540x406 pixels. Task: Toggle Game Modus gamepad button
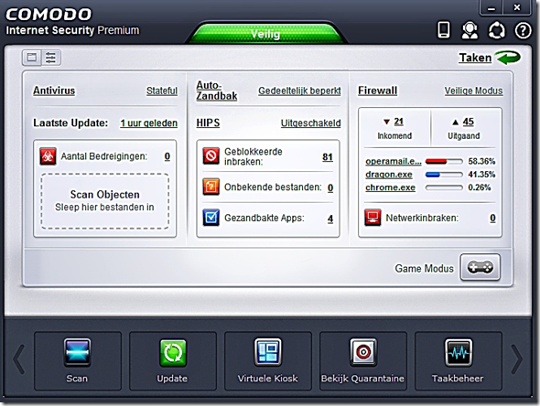pyautogui.click(x=481, y=267)
